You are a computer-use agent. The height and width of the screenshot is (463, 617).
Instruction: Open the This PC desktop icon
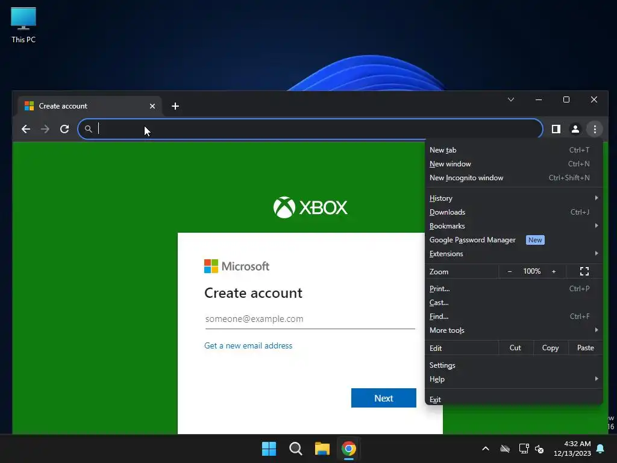[23, 25]
